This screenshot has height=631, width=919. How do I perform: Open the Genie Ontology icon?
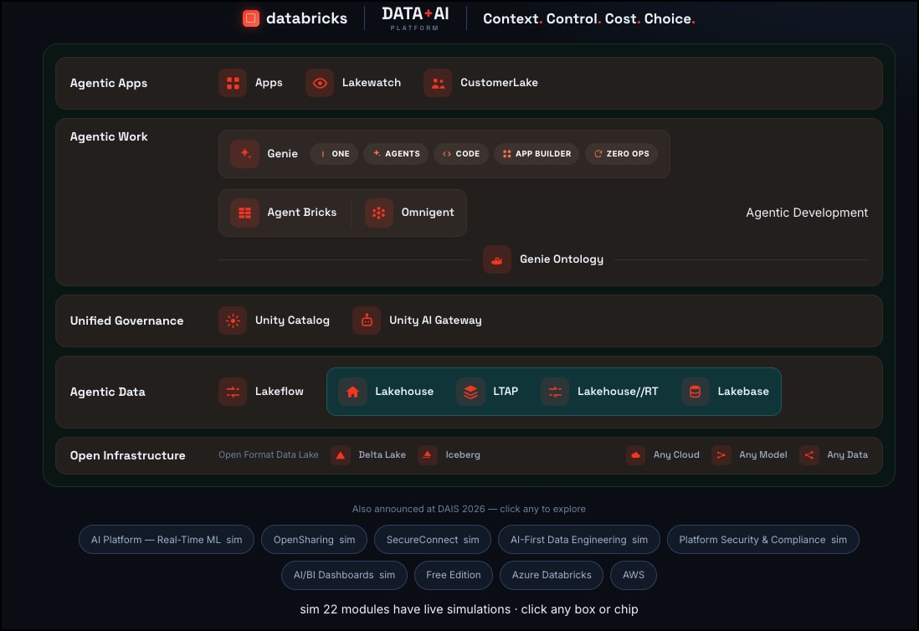[497, 259]
